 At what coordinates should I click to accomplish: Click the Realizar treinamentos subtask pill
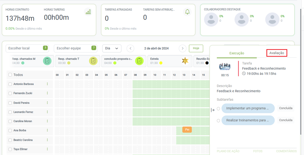click(x=248, y=120)
